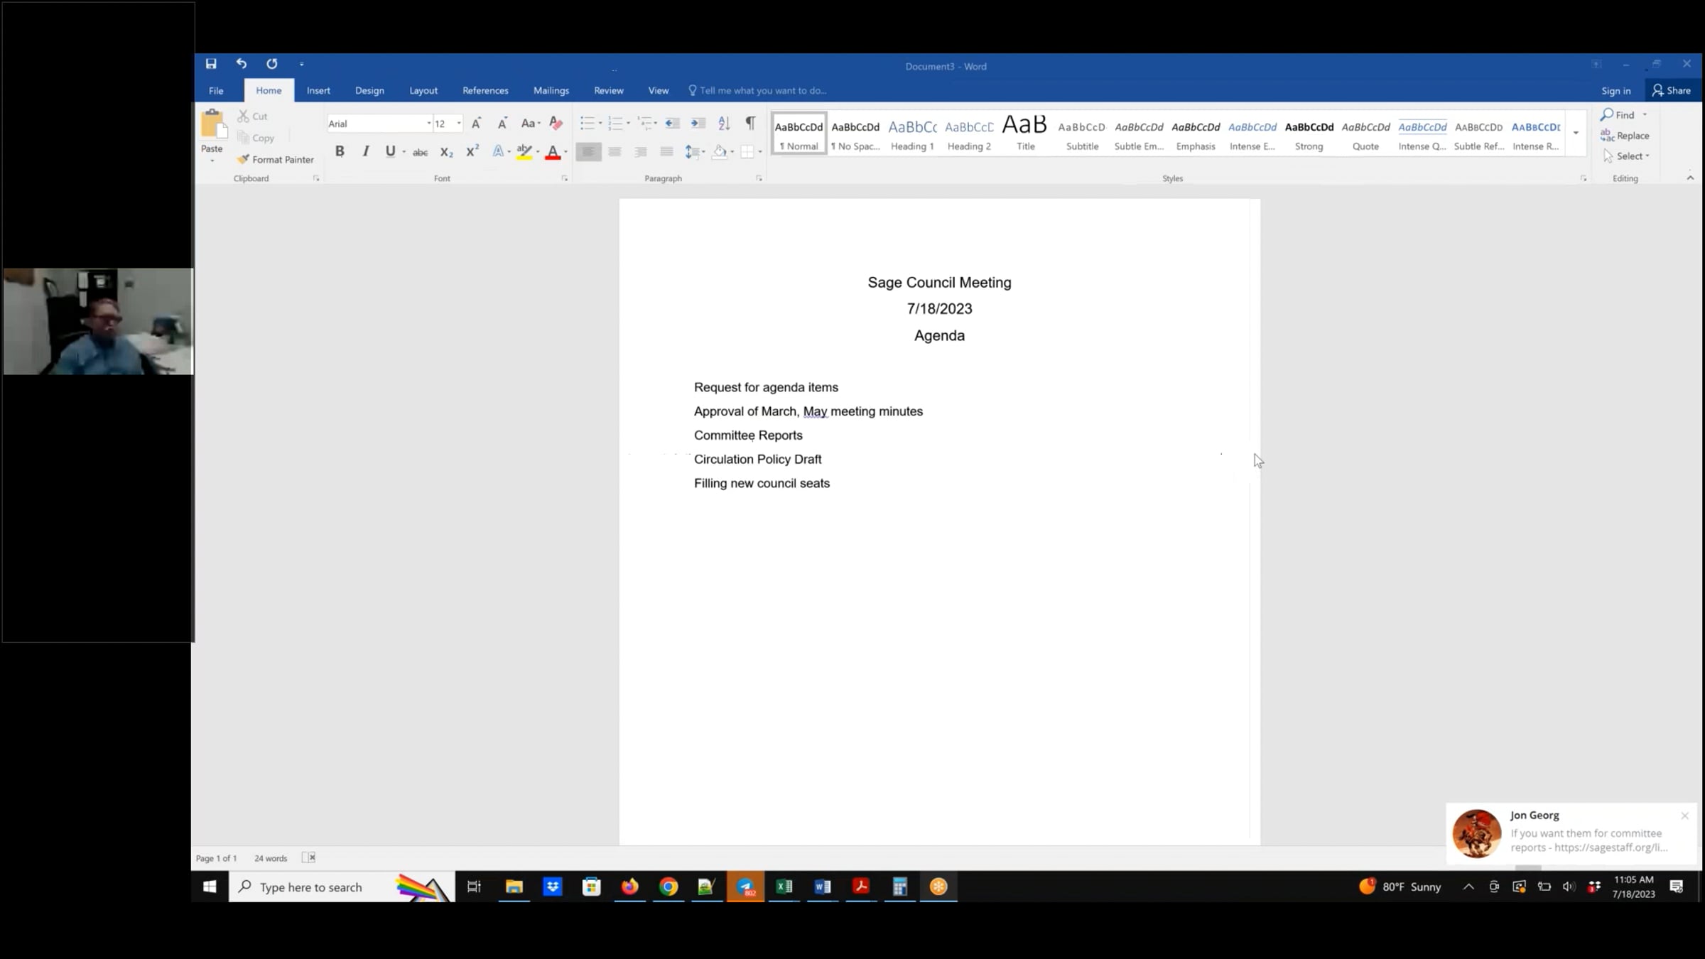Screen dimensions: 1705x959
Task: Apply Strikethrough formatting
Action: 421,152
